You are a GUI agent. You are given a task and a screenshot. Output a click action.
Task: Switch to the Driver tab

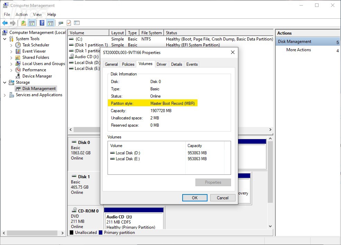[x=162, y=64]
